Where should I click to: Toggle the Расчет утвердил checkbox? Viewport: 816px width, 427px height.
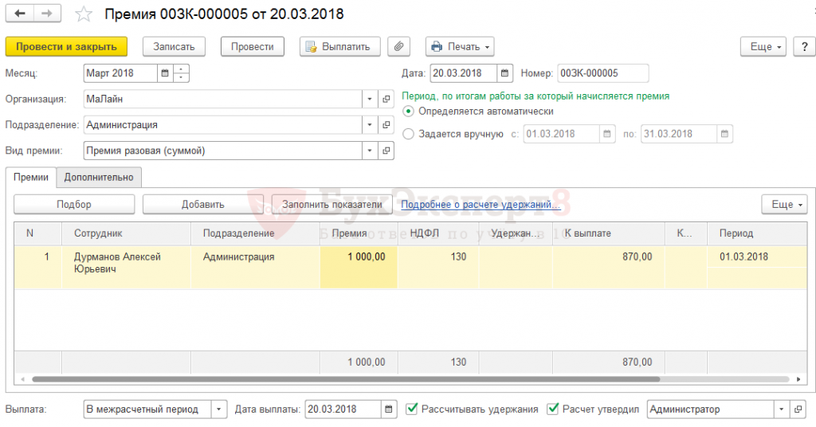553,409
